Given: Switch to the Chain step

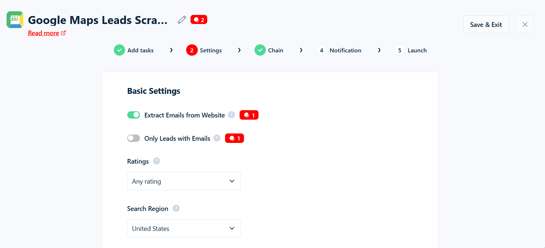Looking at the screenshot, I should point(269,50).
